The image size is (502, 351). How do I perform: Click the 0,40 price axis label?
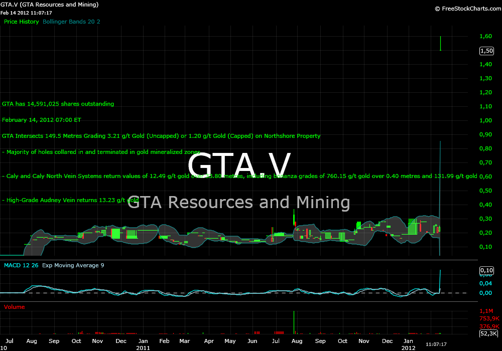(x=485, y=205)
